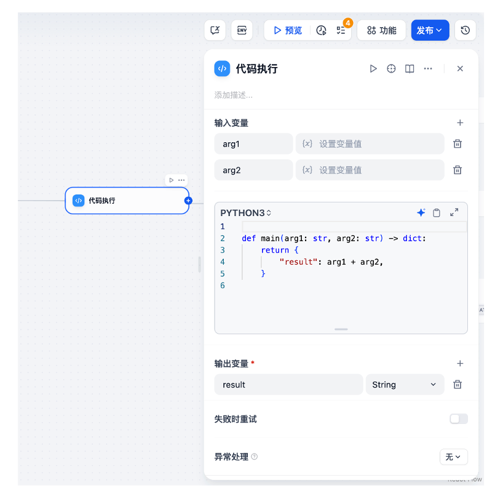Run this step via panel play icon
This screenshot has width=503, height=496.
(373, 68)
